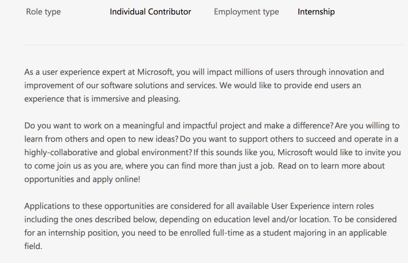This screenshot has height=263, width=408.
Task: Click the word 'field.' ending the last paragraph
Action: 33,246
